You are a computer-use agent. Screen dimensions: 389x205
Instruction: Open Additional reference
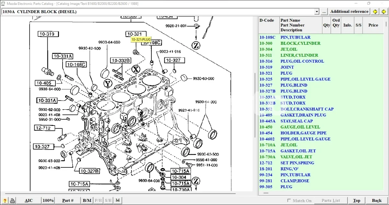coord(349,12)
